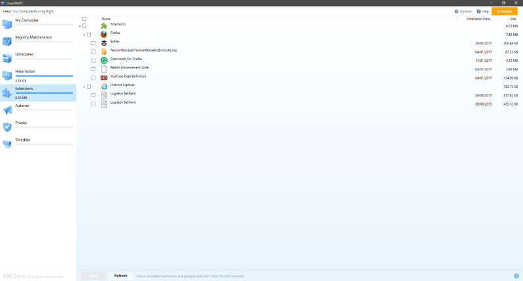
Task: Check the Internet Explorer group checkbox
Action: pyautogui.click(x=89, y=87)
